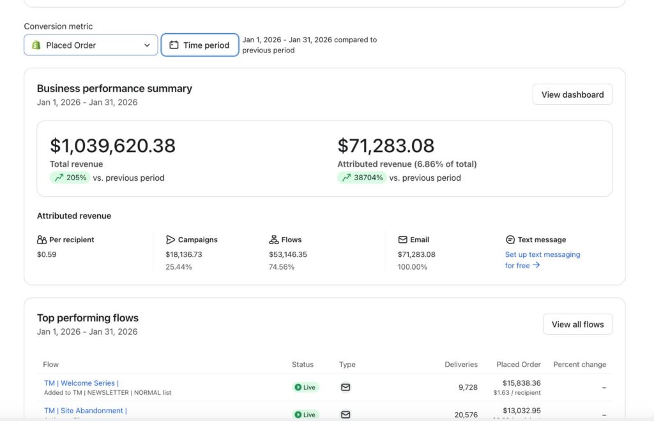Screen dimensions: 654x421
Task: Open the TM | Site Abandonment flow
Action: click(x=85, y=411)
